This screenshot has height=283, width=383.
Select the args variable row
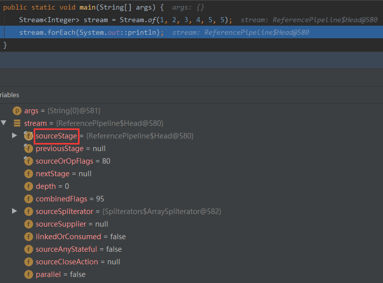(191, 111)
